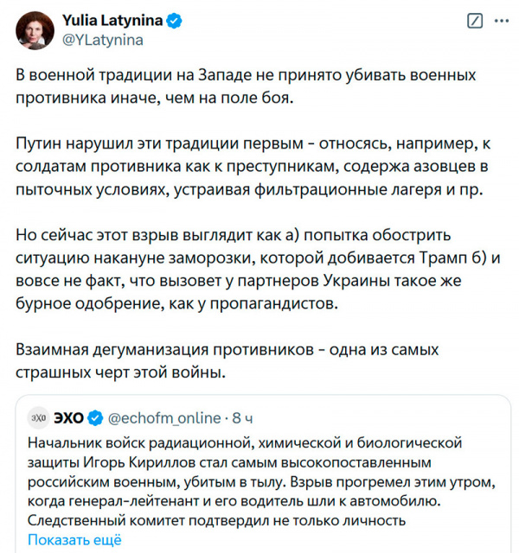519x553 pixels.
Task: Open Yulia Latynina's profile picture
Action: click(x=36, y=29)
